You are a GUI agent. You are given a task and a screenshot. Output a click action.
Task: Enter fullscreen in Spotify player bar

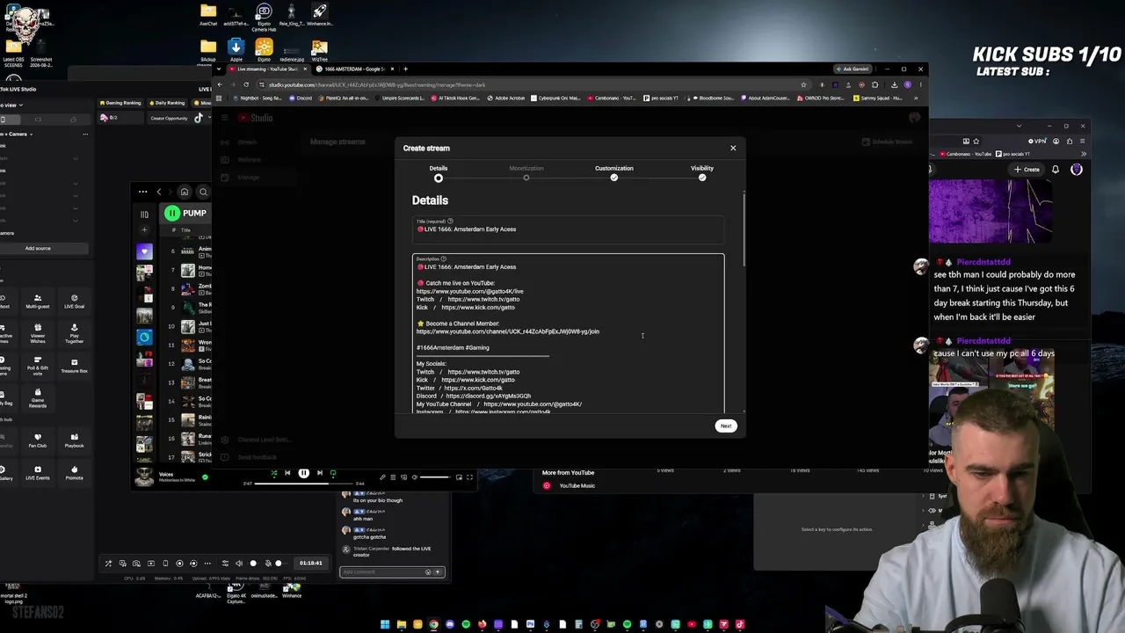tap(469, 477)
